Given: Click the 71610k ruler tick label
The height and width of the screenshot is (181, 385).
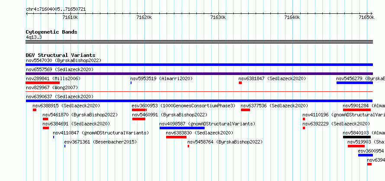Looking at the screenshot, I should pyautogui.click(x=70, y=17).
